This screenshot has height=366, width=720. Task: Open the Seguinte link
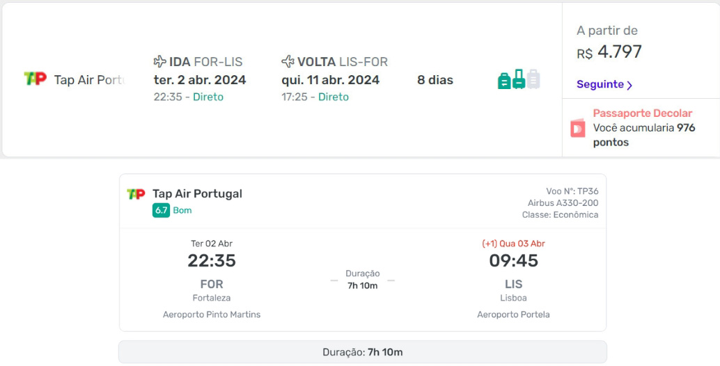pyautogui.click(x=604, y=84)
